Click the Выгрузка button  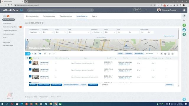[33, 85]
